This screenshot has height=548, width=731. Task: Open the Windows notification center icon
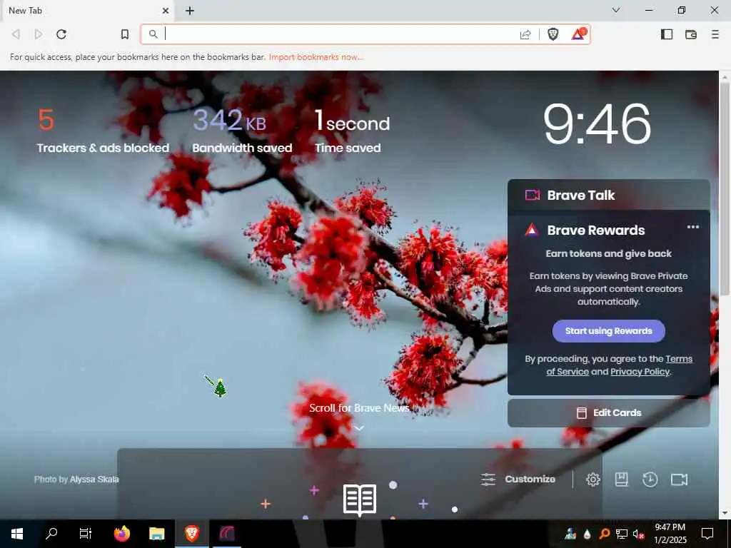[x=707, y=534]
